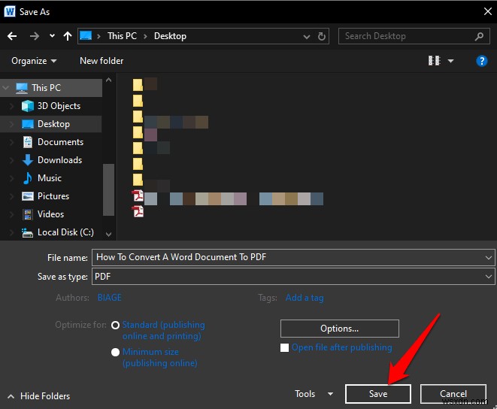This screenshot has height=409, width=497.
Task: Open the Tools dropdown menu
Action: 314,394
